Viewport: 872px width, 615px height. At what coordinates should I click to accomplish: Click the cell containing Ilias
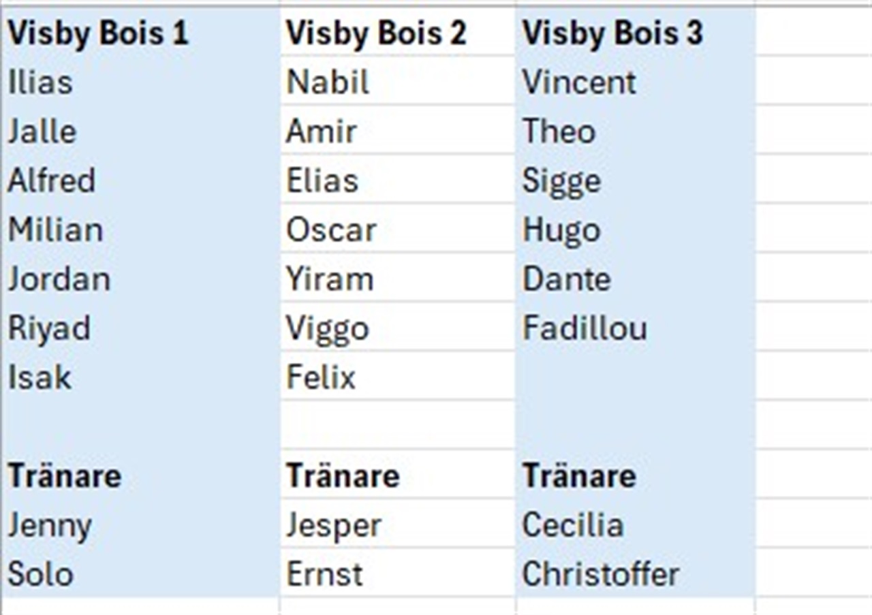pyautogui.click(x=140, y=82)
